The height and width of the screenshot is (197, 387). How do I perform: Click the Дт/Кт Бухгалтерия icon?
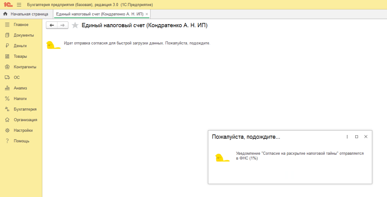tap(7, 109)
